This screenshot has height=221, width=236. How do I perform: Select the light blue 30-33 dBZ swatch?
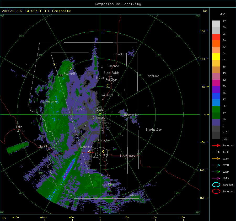(x=216, y=102)
